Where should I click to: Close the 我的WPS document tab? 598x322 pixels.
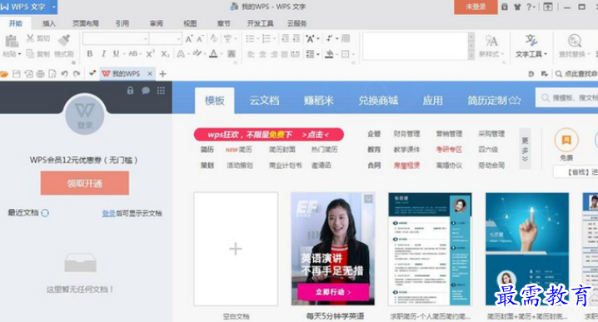[x=150, y=74]
